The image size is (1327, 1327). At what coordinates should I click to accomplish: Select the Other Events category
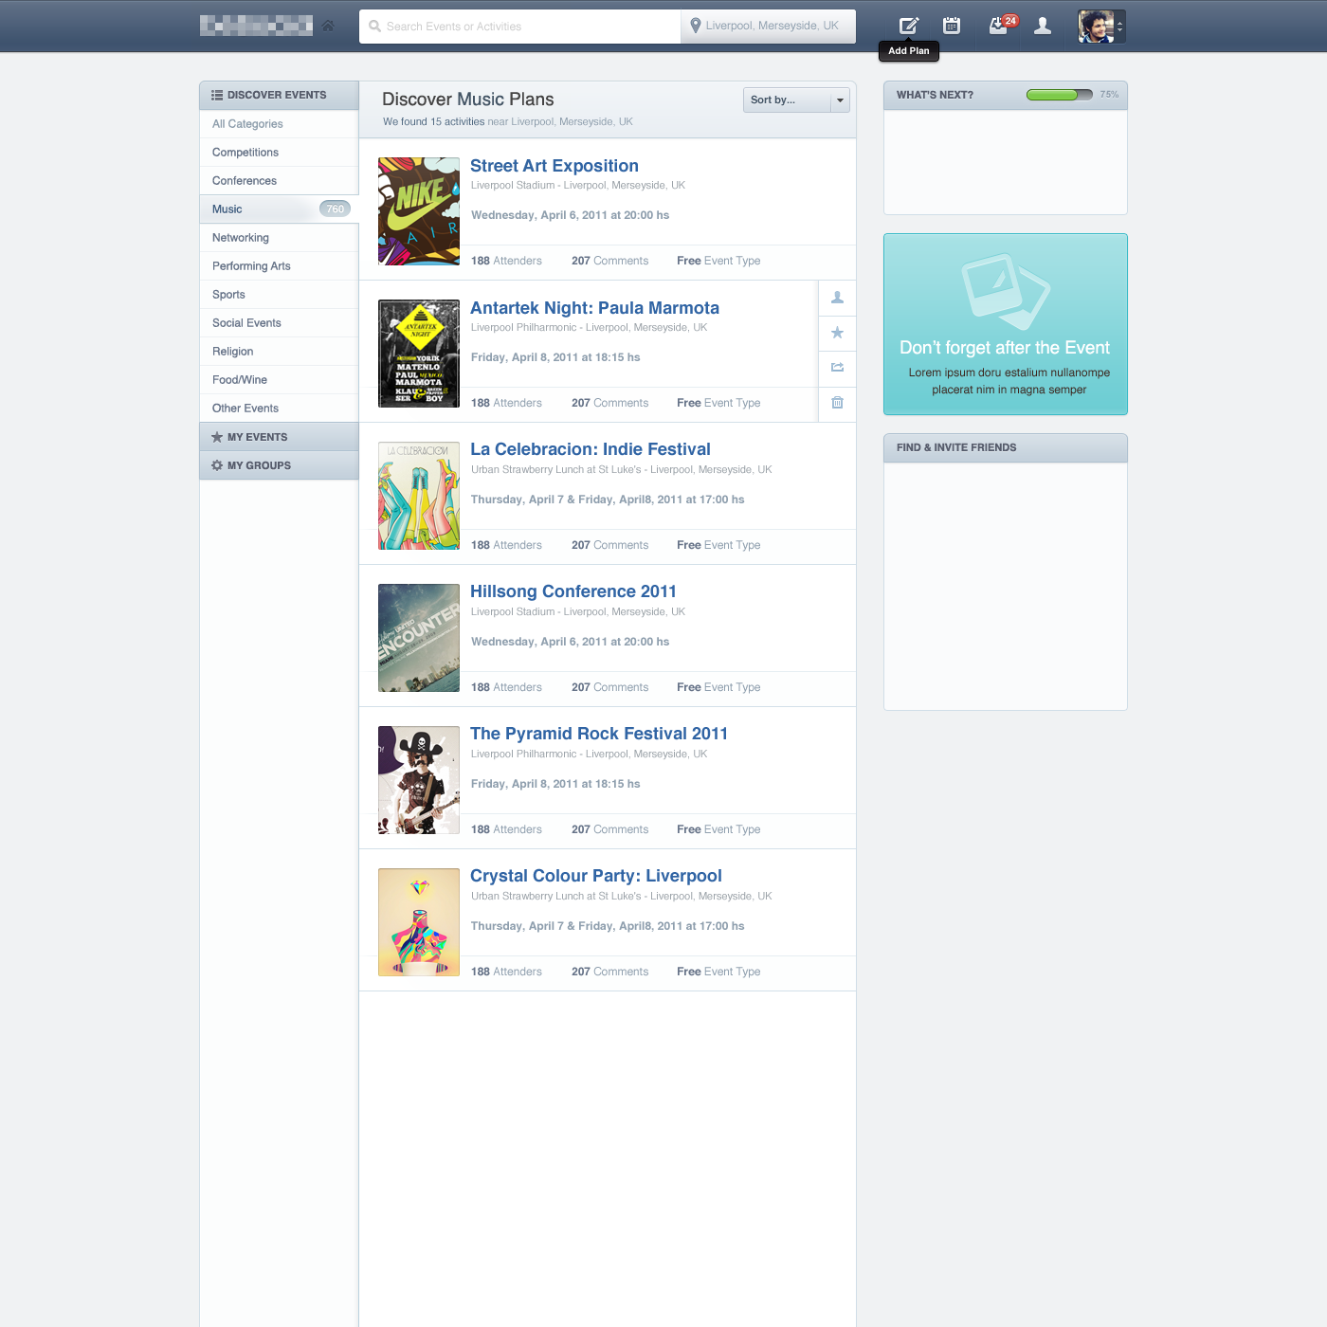[279, 409]
